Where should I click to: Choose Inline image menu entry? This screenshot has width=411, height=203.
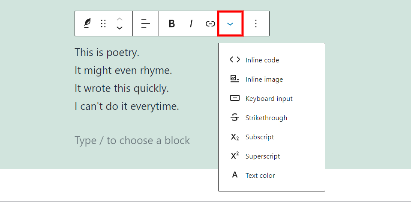pyautogui.click(x=264, y=79)
